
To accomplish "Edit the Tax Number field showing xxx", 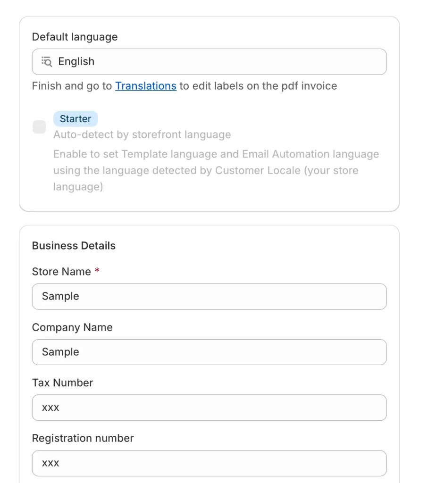I will pyautogui.click(x=209, y=408).
